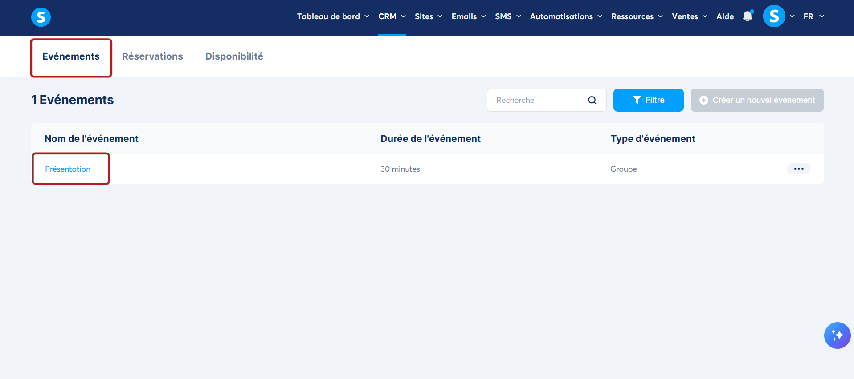Click the Filtre button

click(649, 100)
